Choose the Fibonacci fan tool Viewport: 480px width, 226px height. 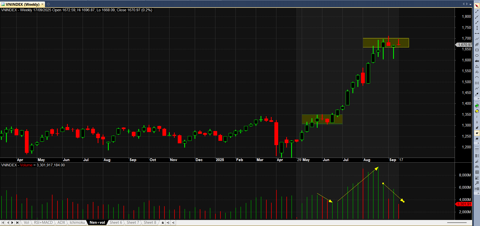477,161
